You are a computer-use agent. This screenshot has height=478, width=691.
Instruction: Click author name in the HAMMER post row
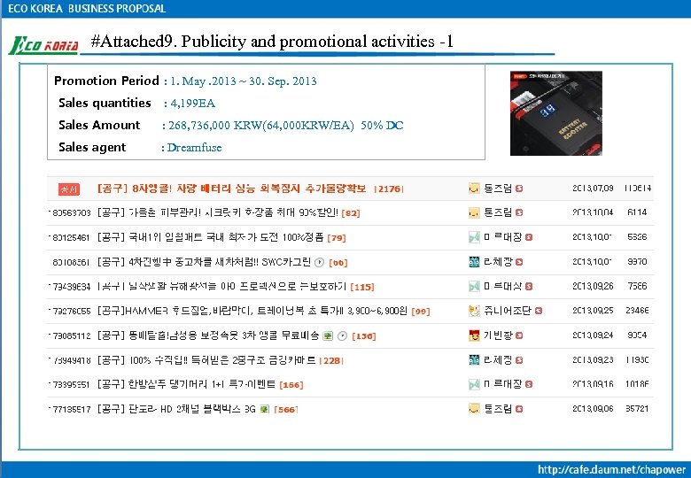pyautogui.click(x=508, y=311)
